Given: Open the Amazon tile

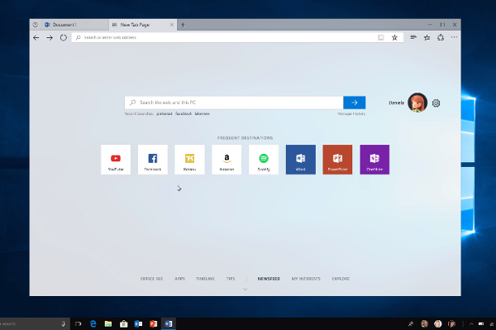Looking at the screenshot, I should tap(227, 160).
